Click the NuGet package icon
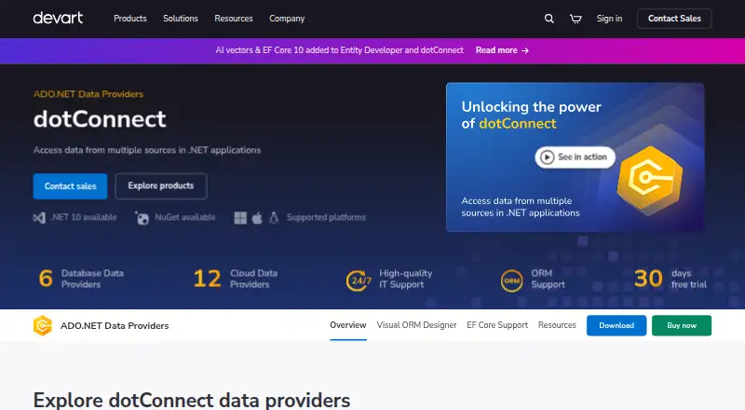 [x=142, y=217]
